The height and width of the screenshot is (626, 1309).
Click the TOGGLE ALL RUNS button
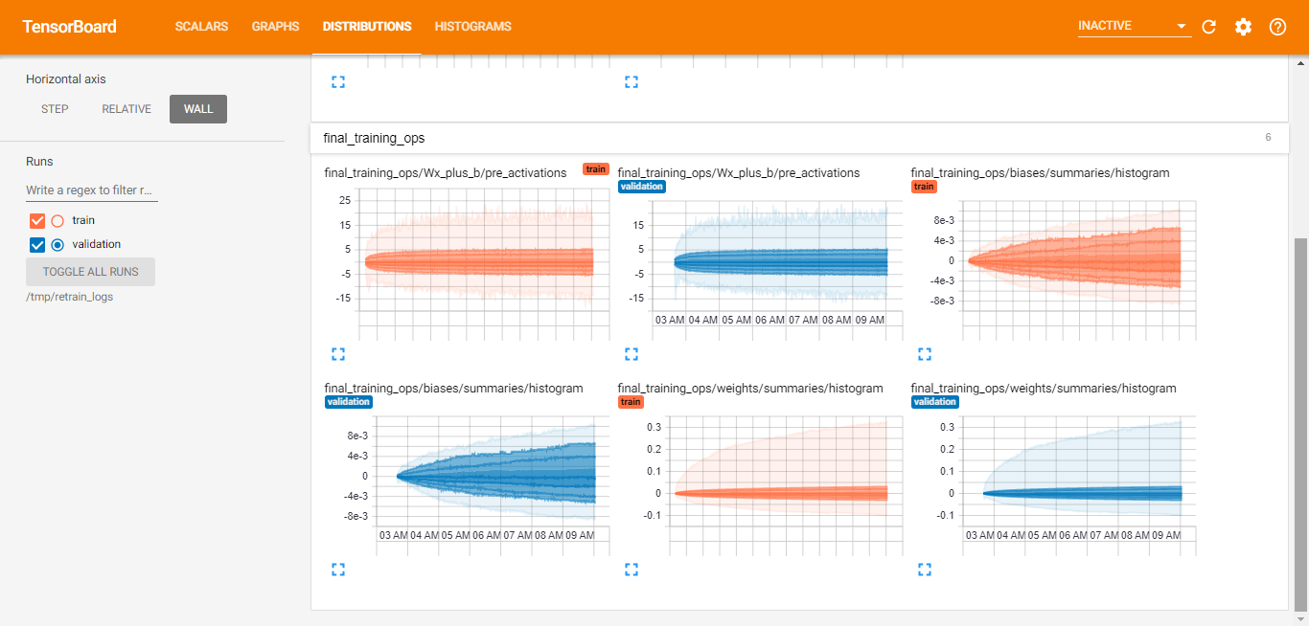click(x=90, y=272)
